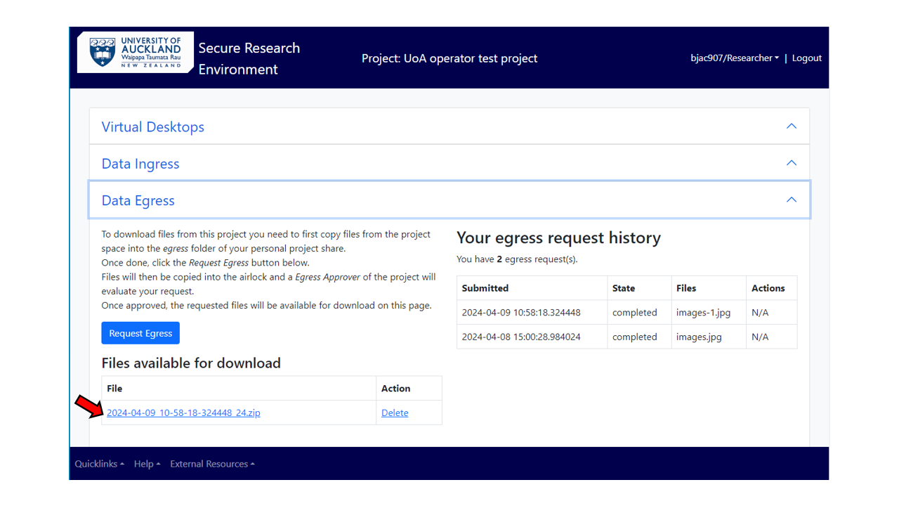Screen dimensions: 899x506
Task: Click the images-1.jpg files cell
Action: click(709, 312)
